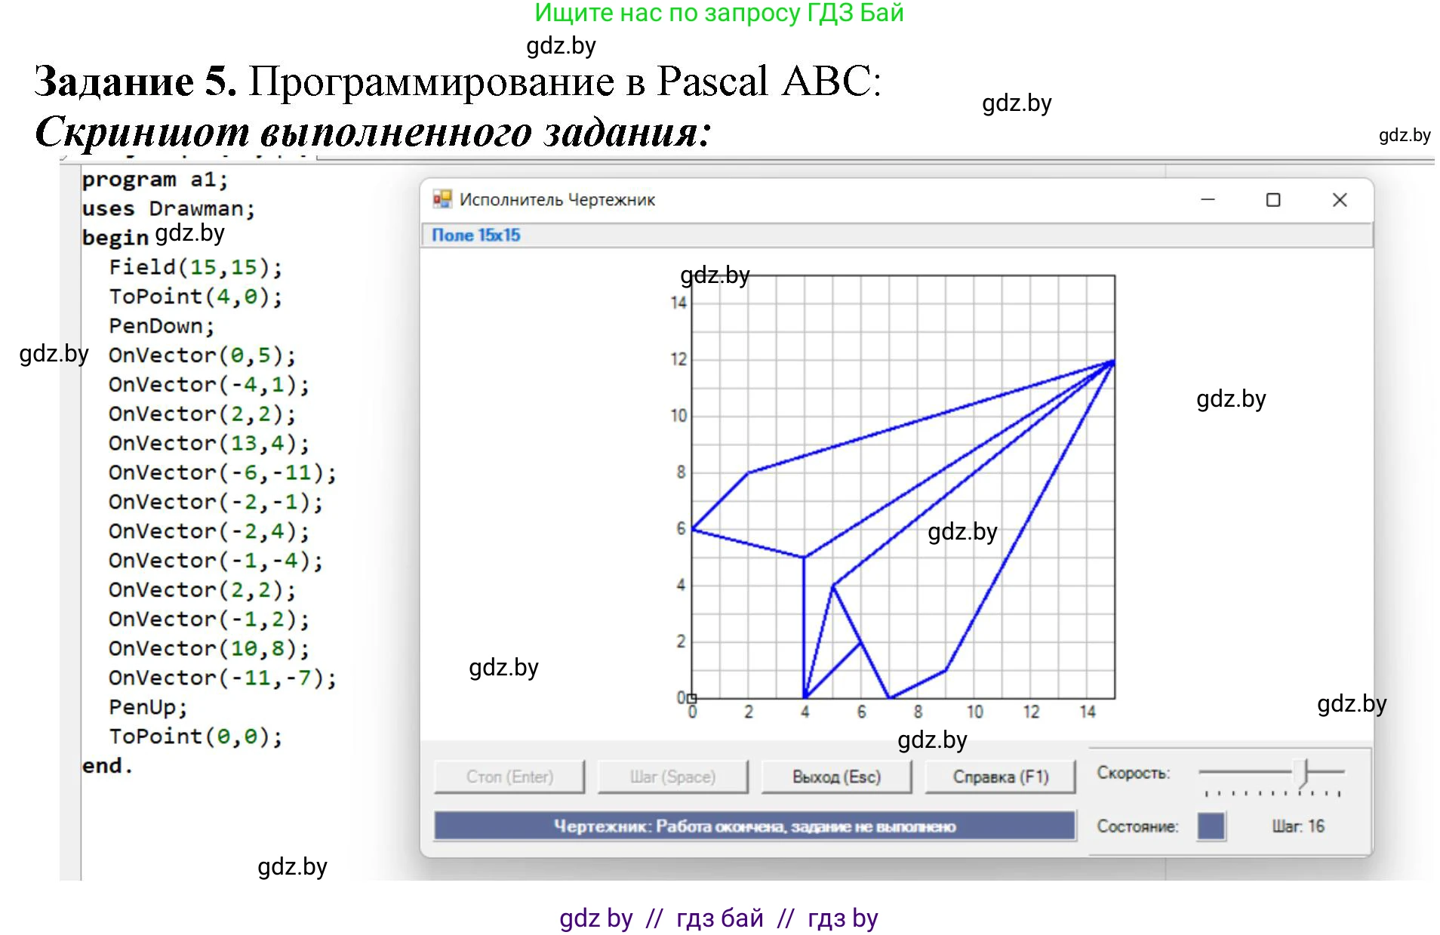Viewport: 1440px width, 935px height.
Task: Click the PenUp; line in the editor
Action: pyautogui.click(x=148, y=707)
